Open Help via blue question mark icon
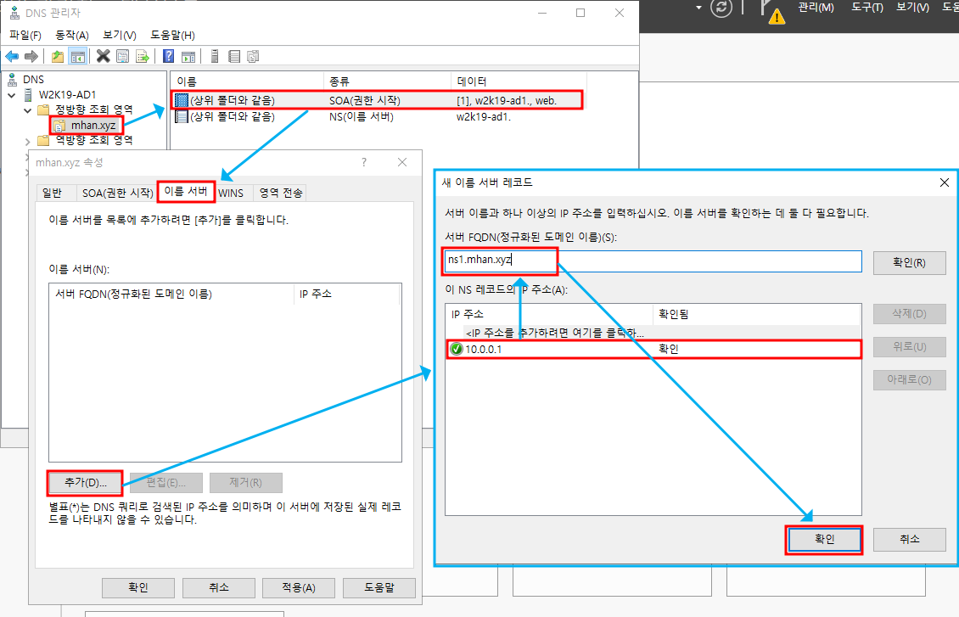The image size is (959, 617). pos(169,57)
